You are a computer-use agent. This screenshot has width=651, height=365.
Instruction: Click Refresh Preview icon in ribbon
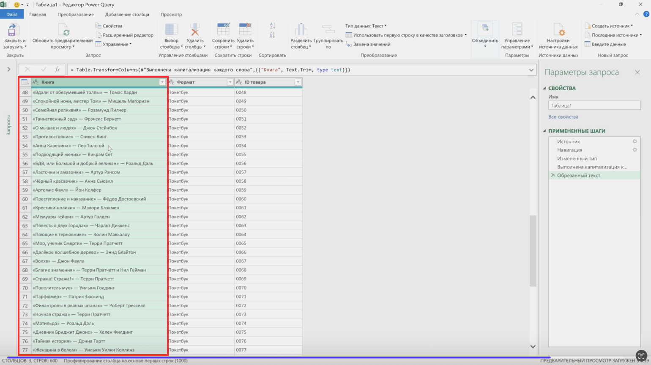click(63, 30)
